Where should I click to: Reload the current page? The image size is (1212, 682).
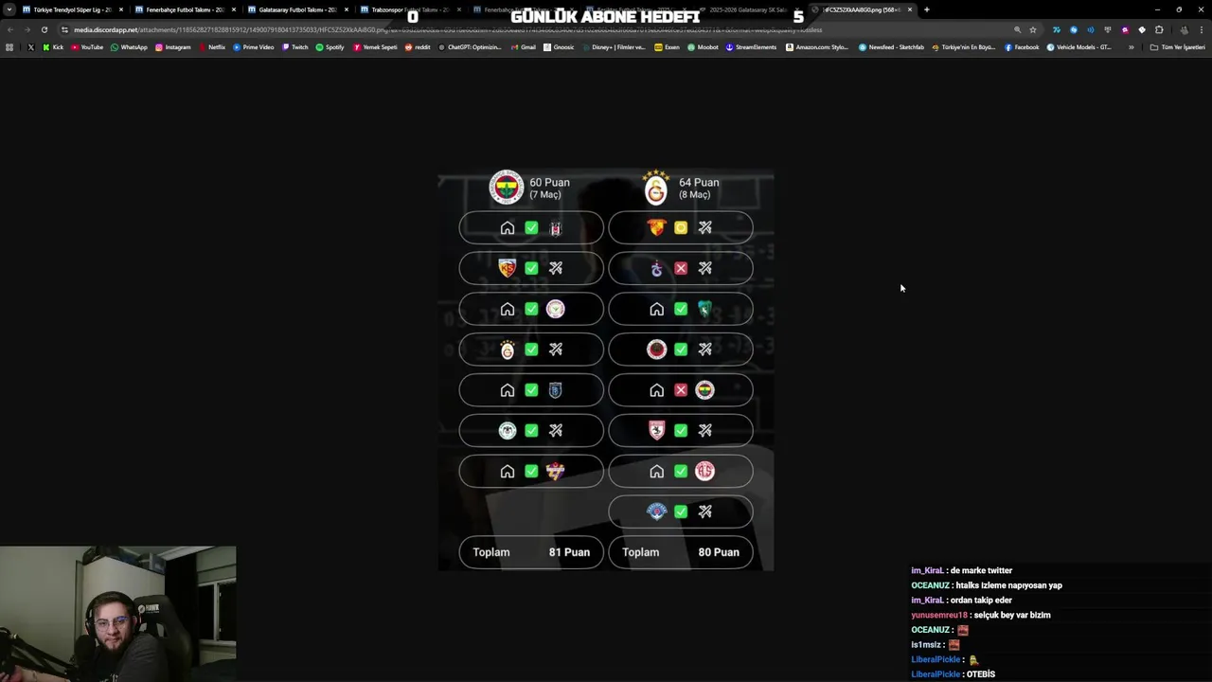[44, 29]
